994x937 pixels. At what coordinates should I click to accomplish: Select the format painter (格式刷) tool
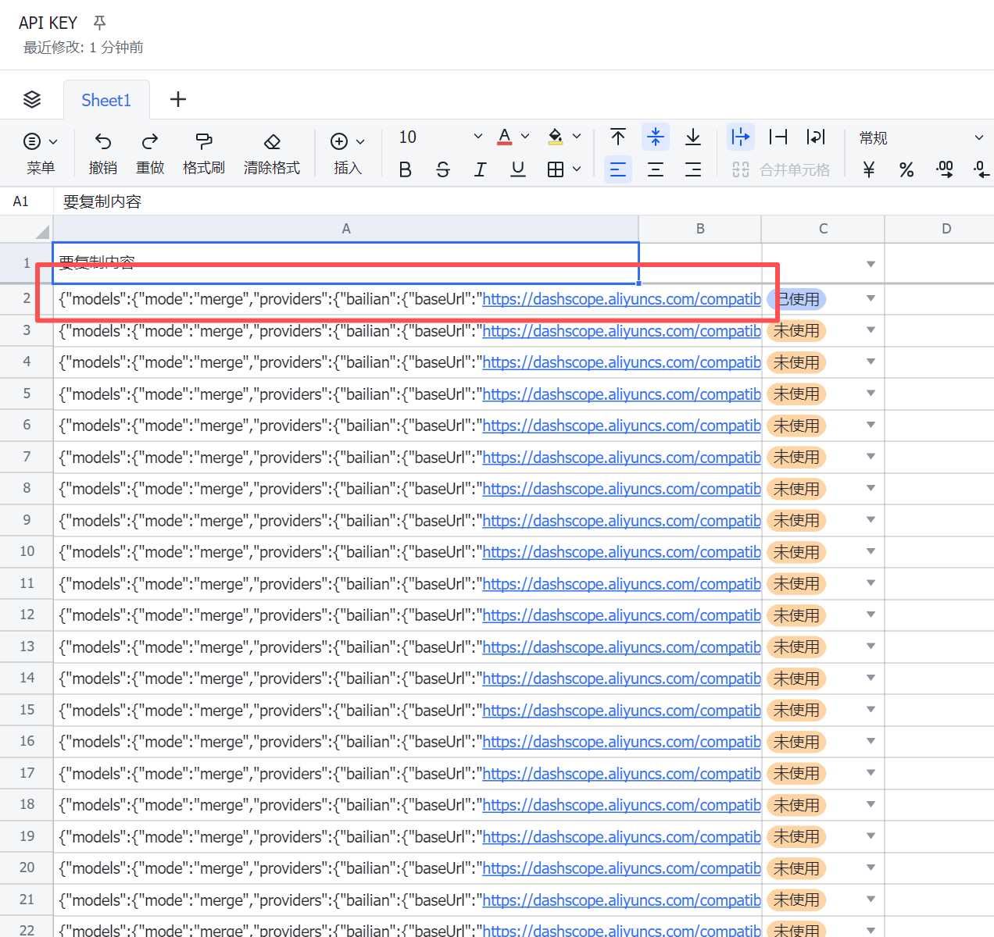pos(204,141)
